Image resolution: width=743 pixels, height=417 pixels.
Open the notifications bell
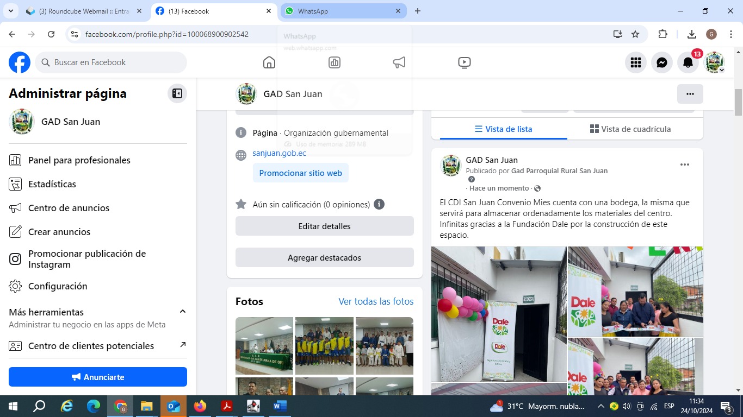[x=688, y=62]
